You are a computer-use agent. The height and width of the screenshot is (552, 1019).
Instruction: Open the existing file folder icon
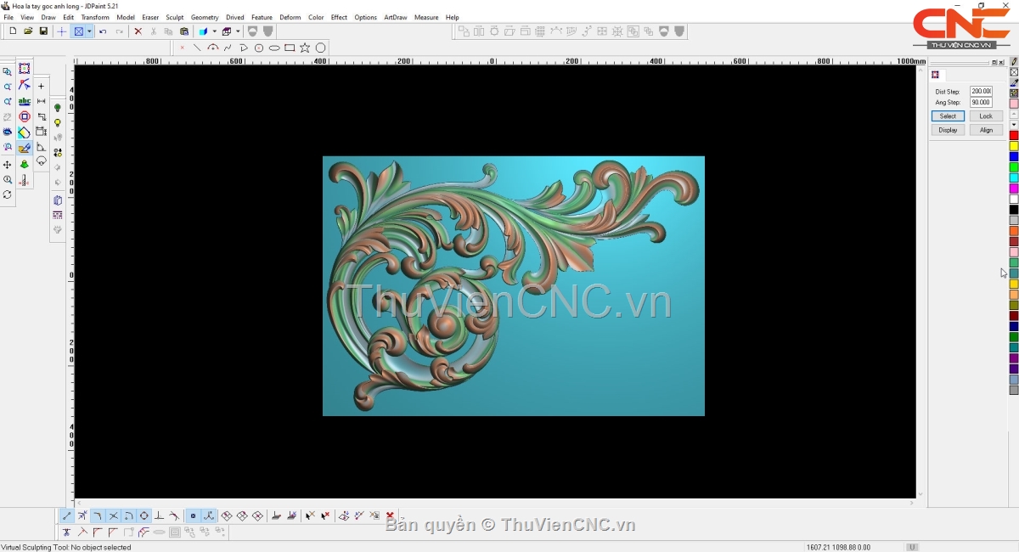28,31
